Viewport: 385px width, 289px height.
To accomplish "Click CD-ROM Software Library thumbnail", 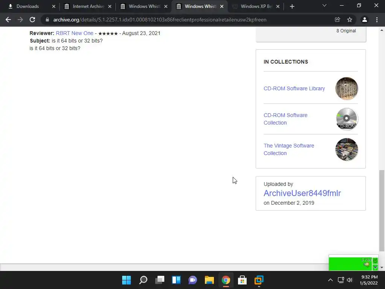I will click(346, 88).
